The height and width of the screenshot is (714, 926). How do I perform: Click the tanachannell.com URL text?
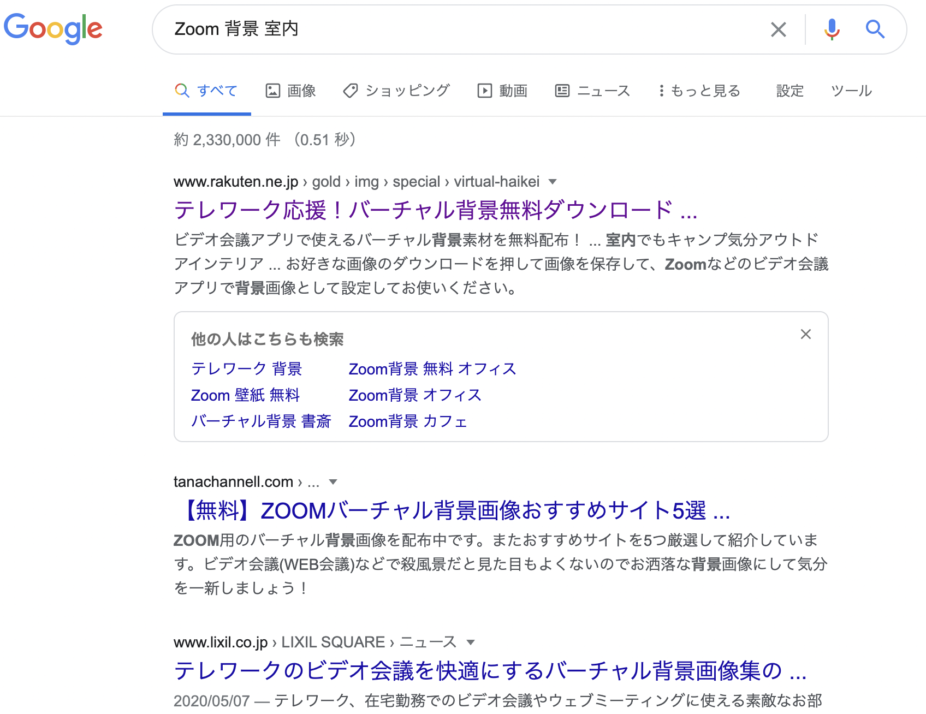click(x=233, y=482)
